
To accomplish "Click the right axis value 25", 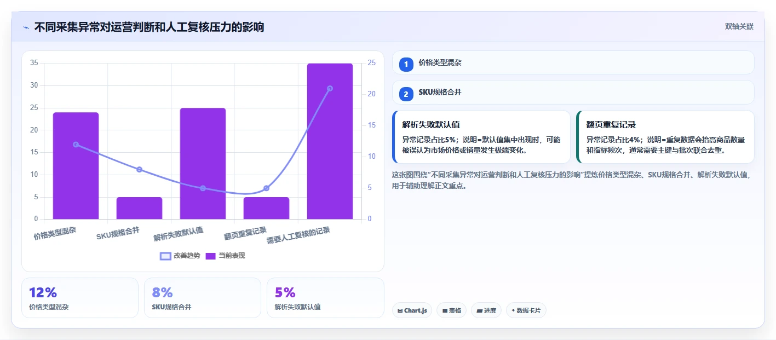I will point(372,63).
